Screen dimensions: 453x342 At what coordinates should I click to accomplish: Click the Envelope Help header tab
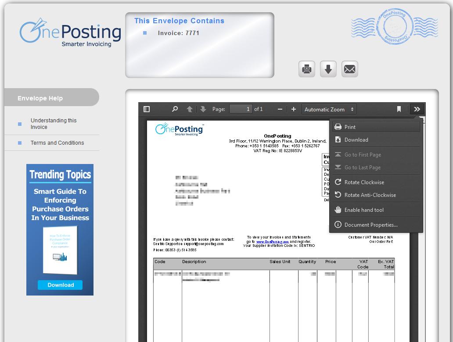coord(52,98)
